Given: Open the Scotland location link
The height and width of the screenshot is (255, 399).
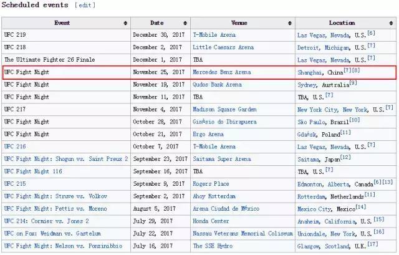Looking at the screenshot, I should tap(337, 247).
